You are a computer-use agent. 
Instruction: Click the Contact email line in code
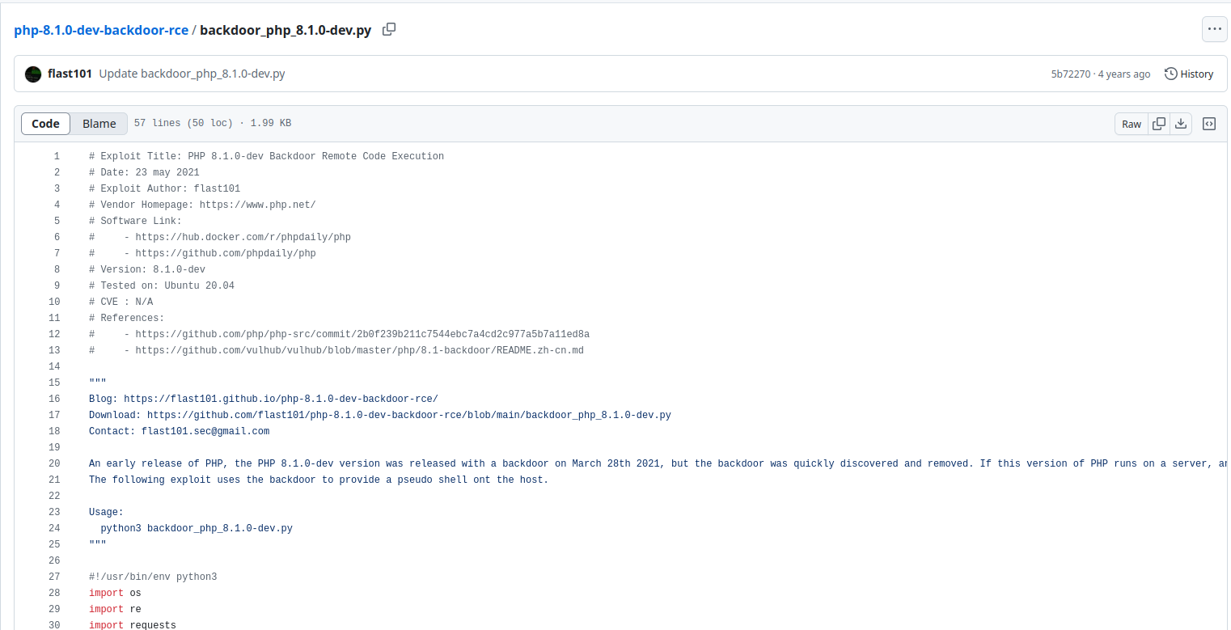(179, 431)
